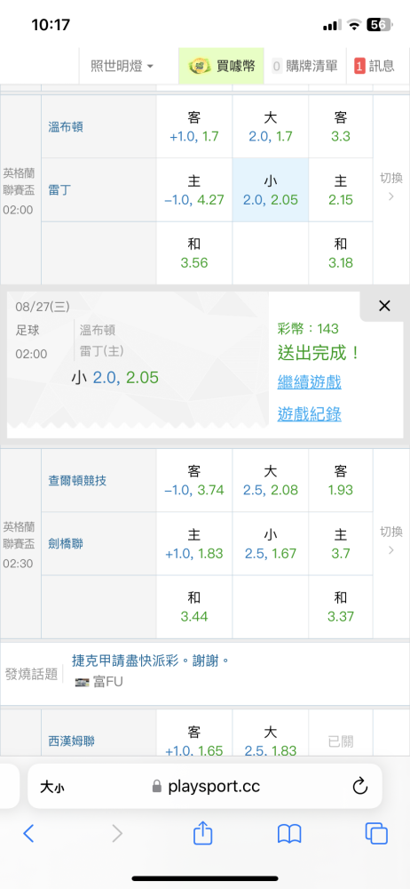This screenshot has width=410, height=889.
Task: Open Safari share sheet icon
Action: [x=202, y=833]
